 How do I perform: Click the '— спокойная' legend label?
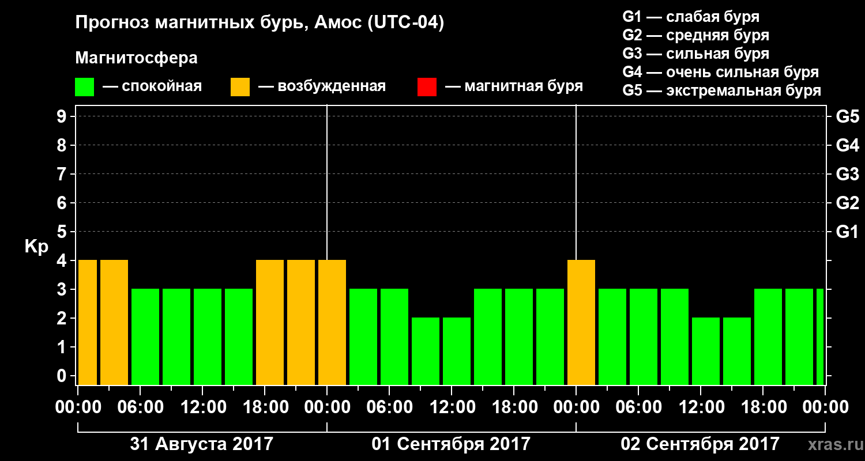tap(152, 87)
